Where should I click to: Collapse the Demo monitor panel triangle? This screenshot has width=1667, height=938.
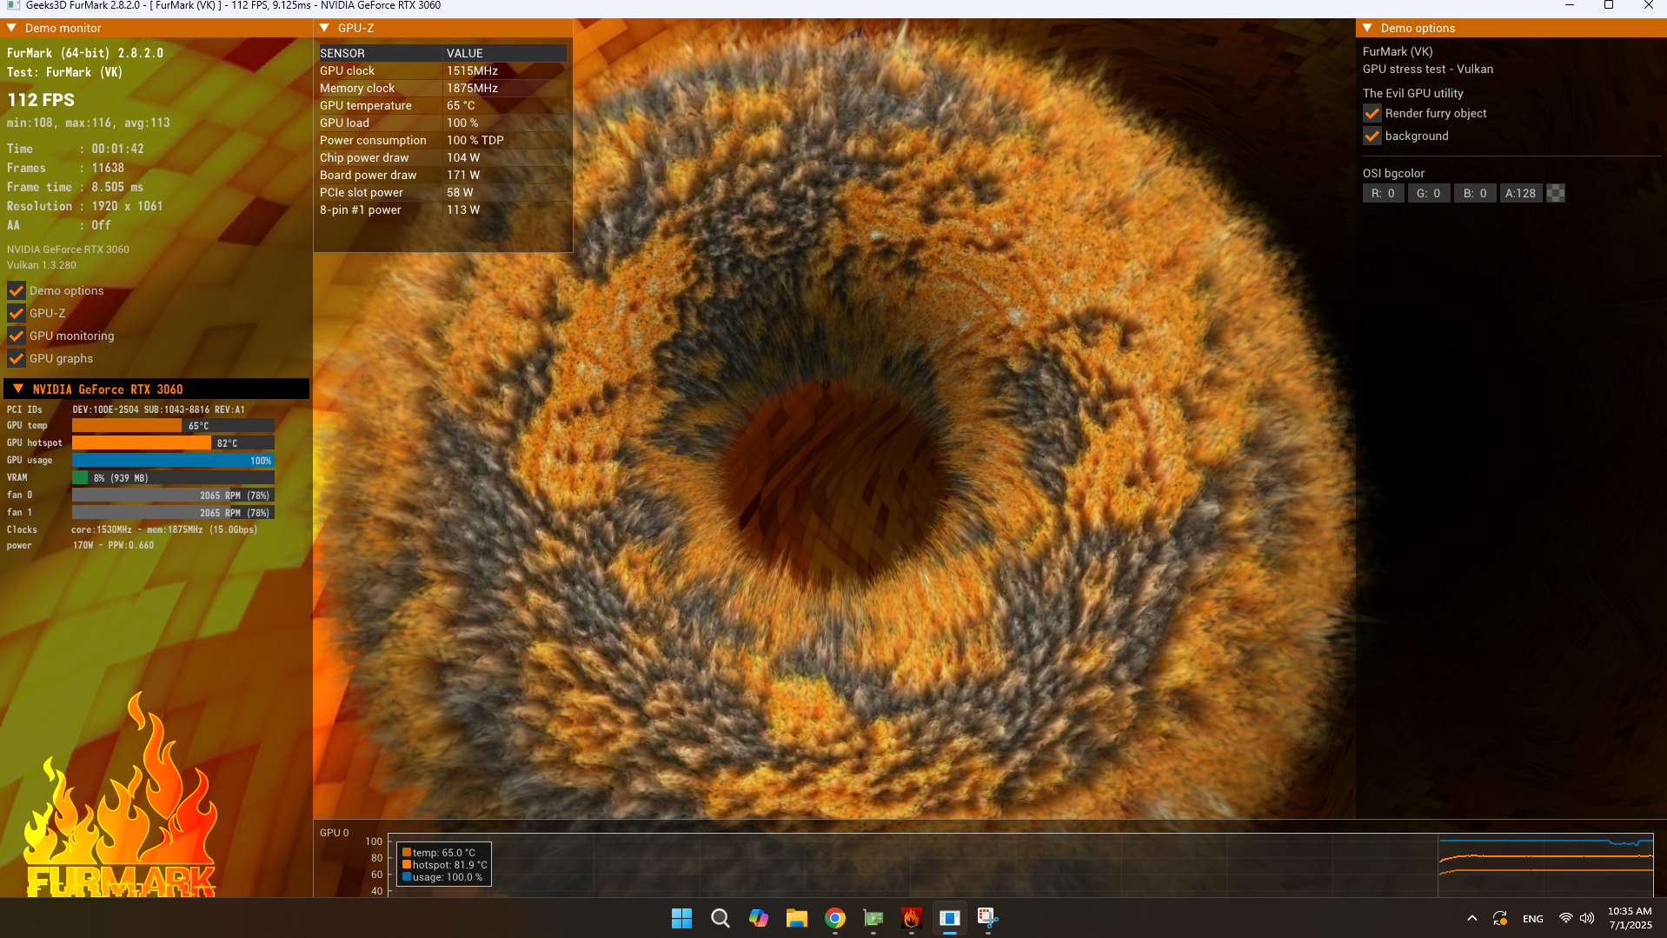pos(12,28)
